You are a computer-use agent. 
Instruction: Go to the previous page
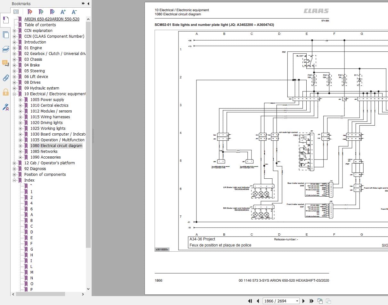(x=258, y=301)
